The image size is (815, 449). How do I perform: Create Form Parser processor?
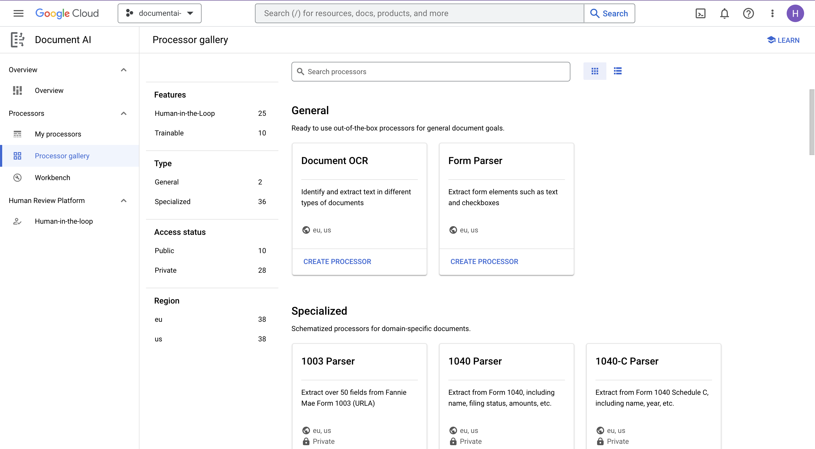485,262
